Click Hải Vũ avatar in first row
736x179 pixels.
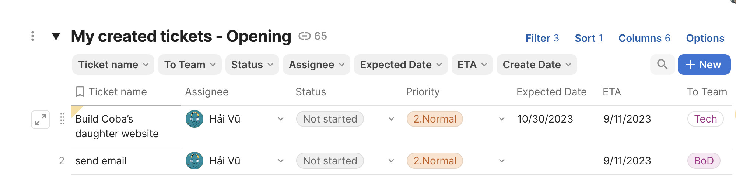(x=194, y=119)
